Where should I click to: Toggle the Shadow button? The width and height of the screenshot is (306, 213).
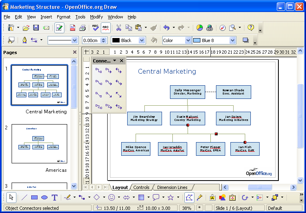[x=246, y=40]
